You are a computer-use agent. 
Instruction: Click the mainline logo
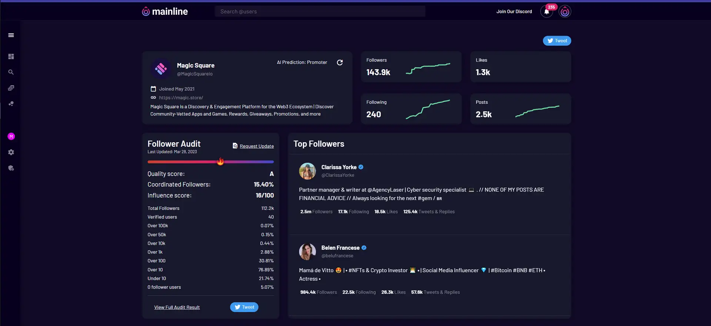coord(165,11)
